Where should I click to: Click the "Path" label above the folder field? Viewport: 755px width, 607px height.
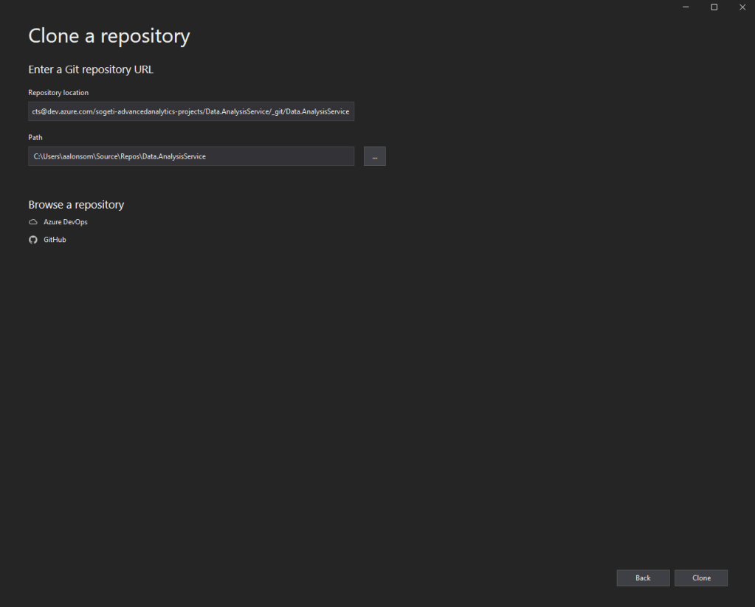[x=35, y=138]
